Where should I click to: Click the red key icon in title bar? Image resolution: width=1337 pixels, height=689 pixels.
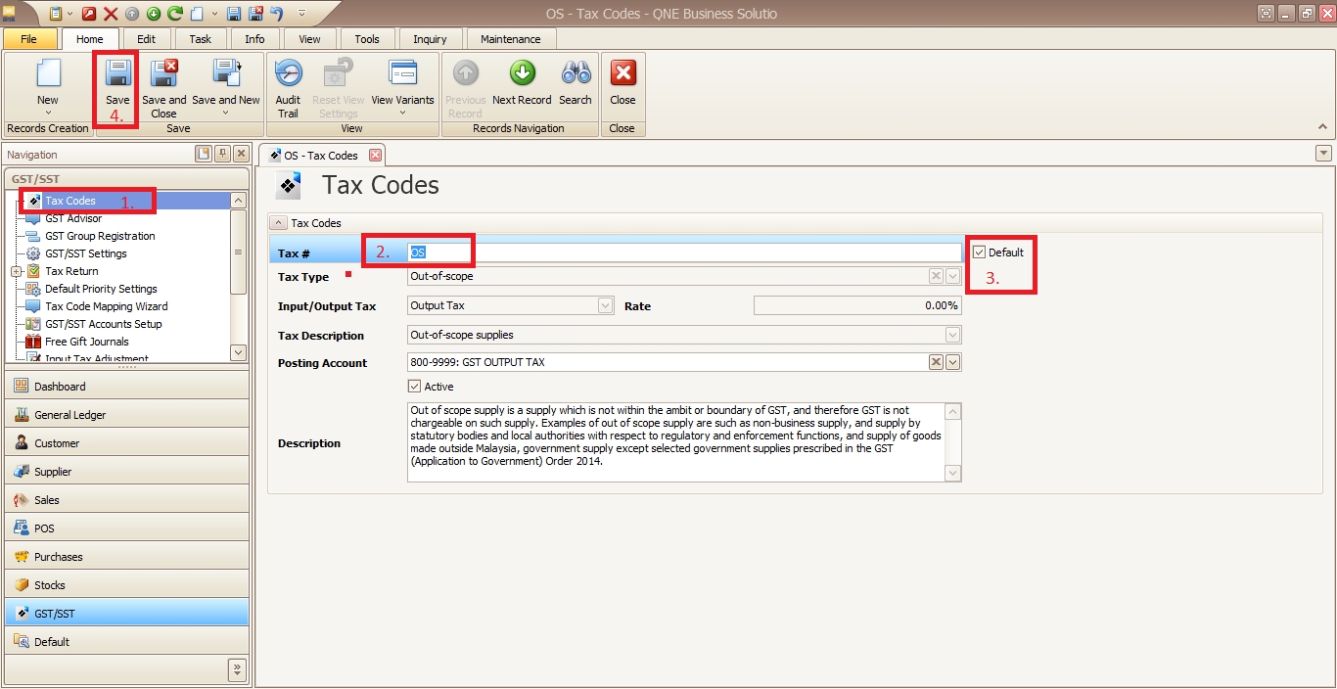[x=90, y=14]
